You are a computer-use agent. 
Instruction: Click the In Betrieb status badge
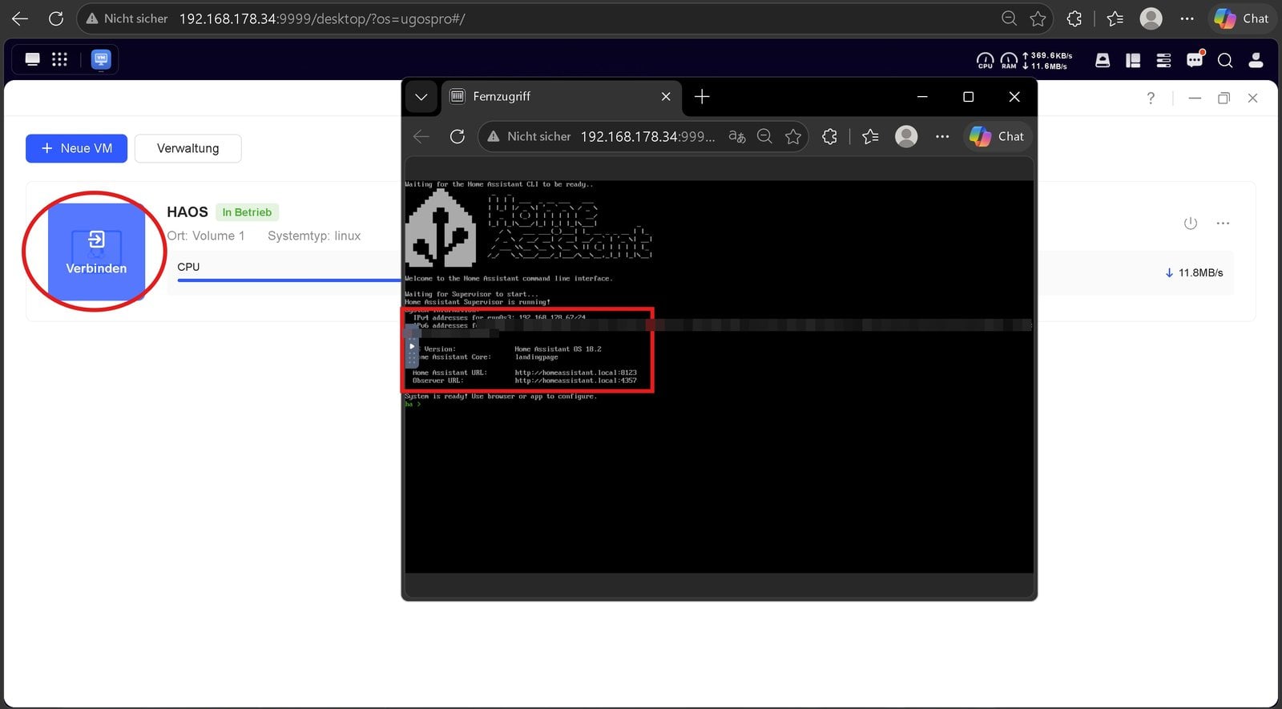247,212
